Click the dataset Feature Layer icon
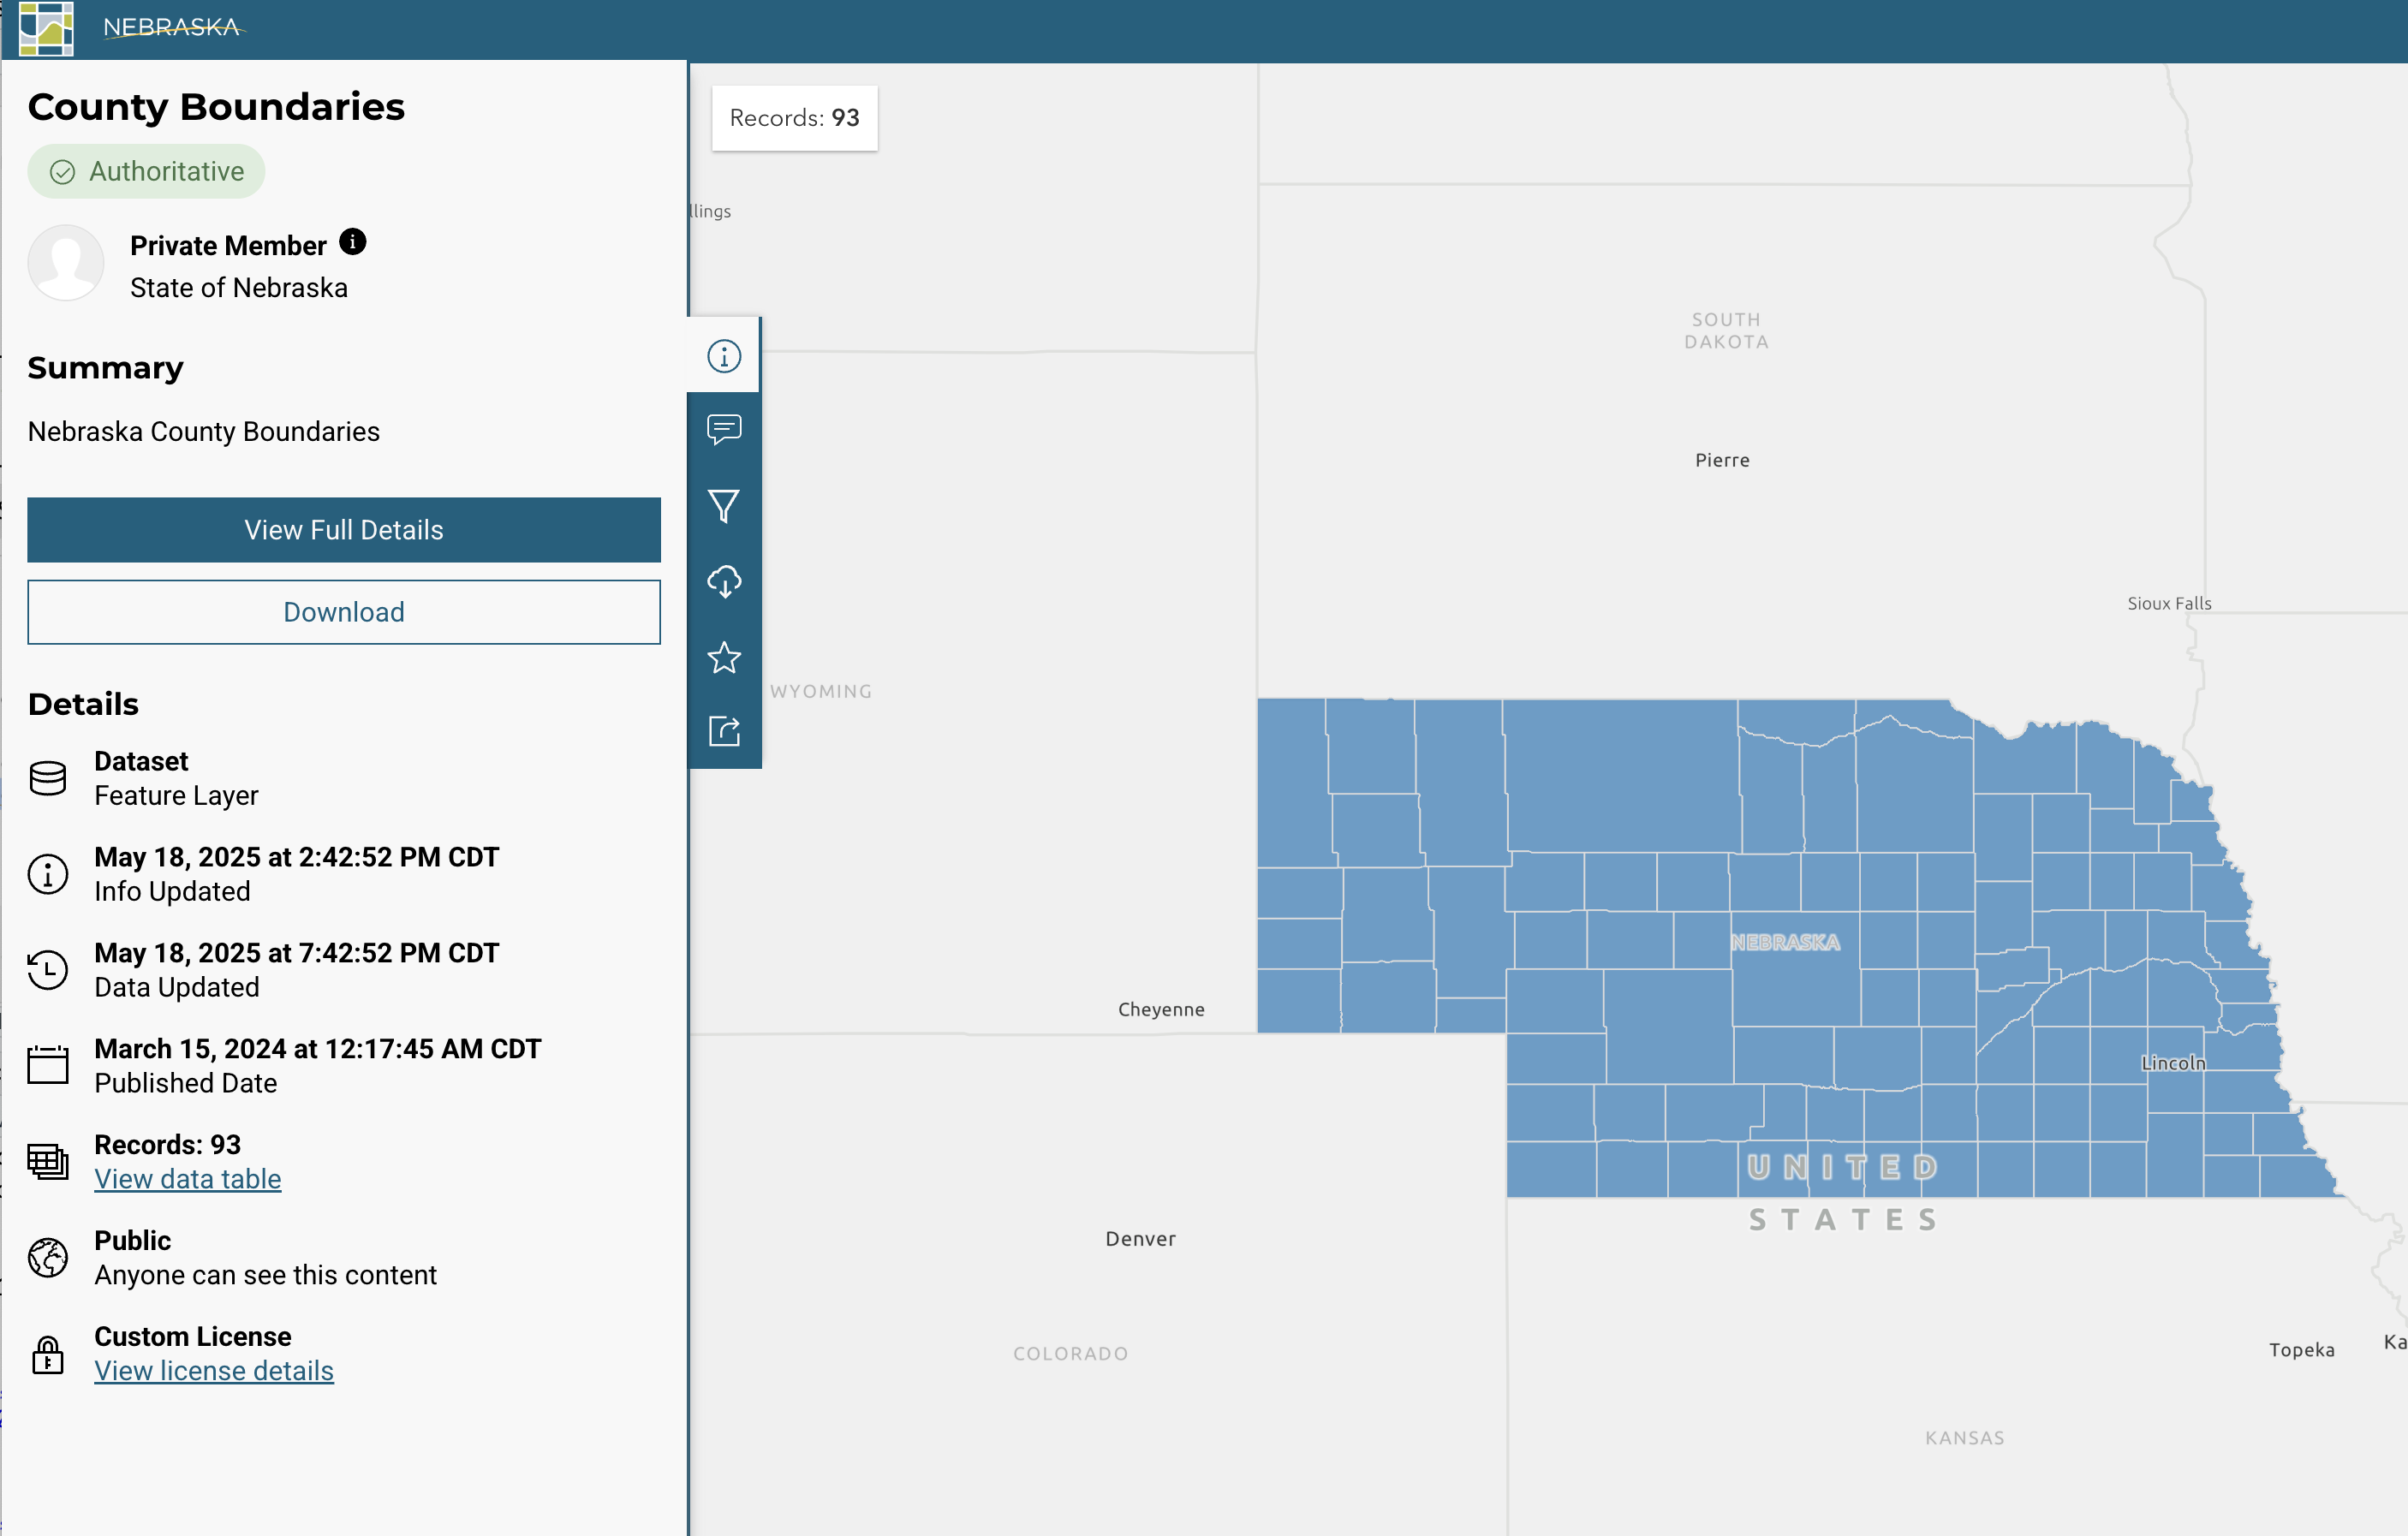 coord(48,778)
